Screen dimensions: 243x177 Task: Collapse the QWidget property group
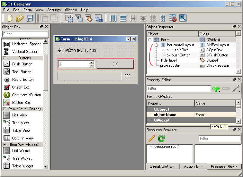[150, 120]
